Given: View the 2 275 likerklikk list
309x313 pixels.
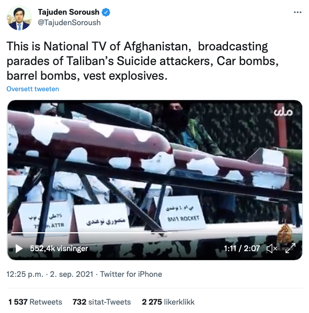Looking at the screenshot, I should click(168, 302).
